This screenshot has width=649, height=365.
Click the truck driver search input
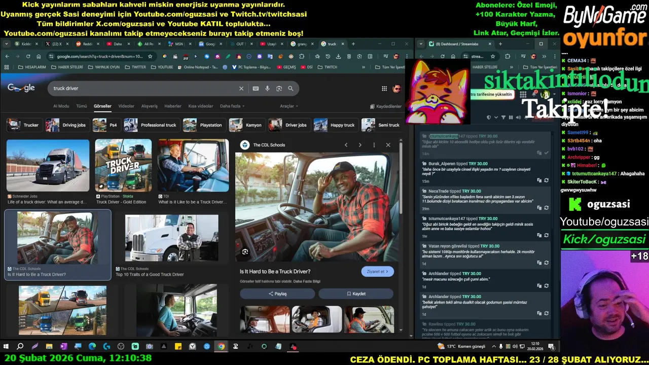point(145,88)
